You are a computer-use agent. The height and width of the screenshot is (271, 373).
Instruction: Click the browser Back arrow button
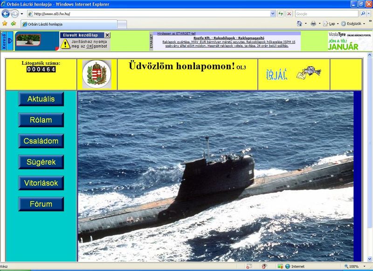(x=6, y=14)
